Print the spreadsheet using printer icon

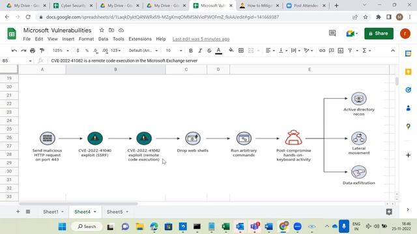click(x=33, y=51)
